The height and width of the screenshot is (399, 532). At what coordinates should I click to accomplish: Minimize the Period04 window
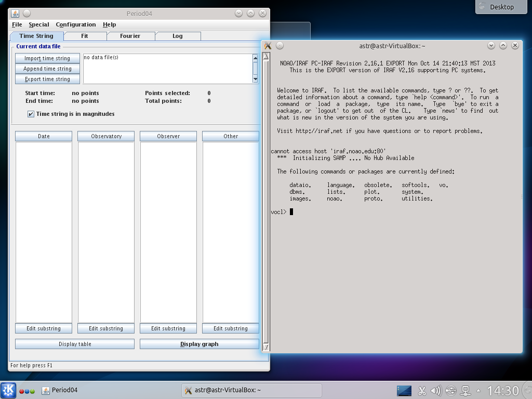click(x=238, y=13)
